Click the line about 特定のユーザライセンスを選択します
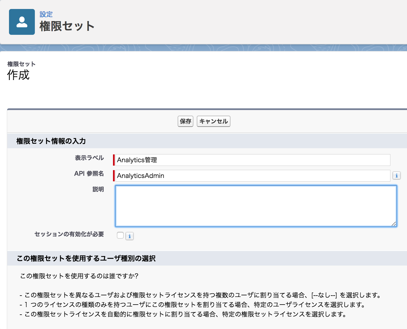The image size is (407, 329). 193,305
